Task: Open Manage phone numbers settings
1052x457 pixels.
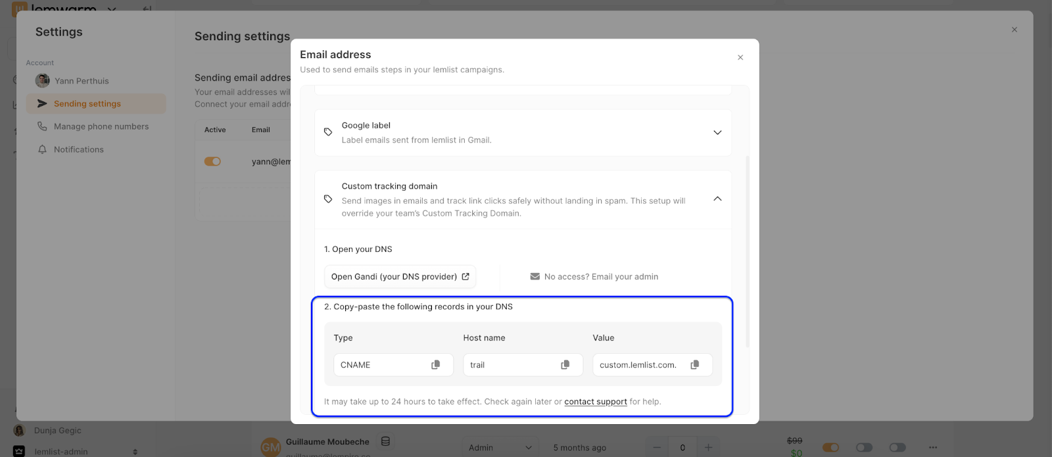Action: (101, 127)
